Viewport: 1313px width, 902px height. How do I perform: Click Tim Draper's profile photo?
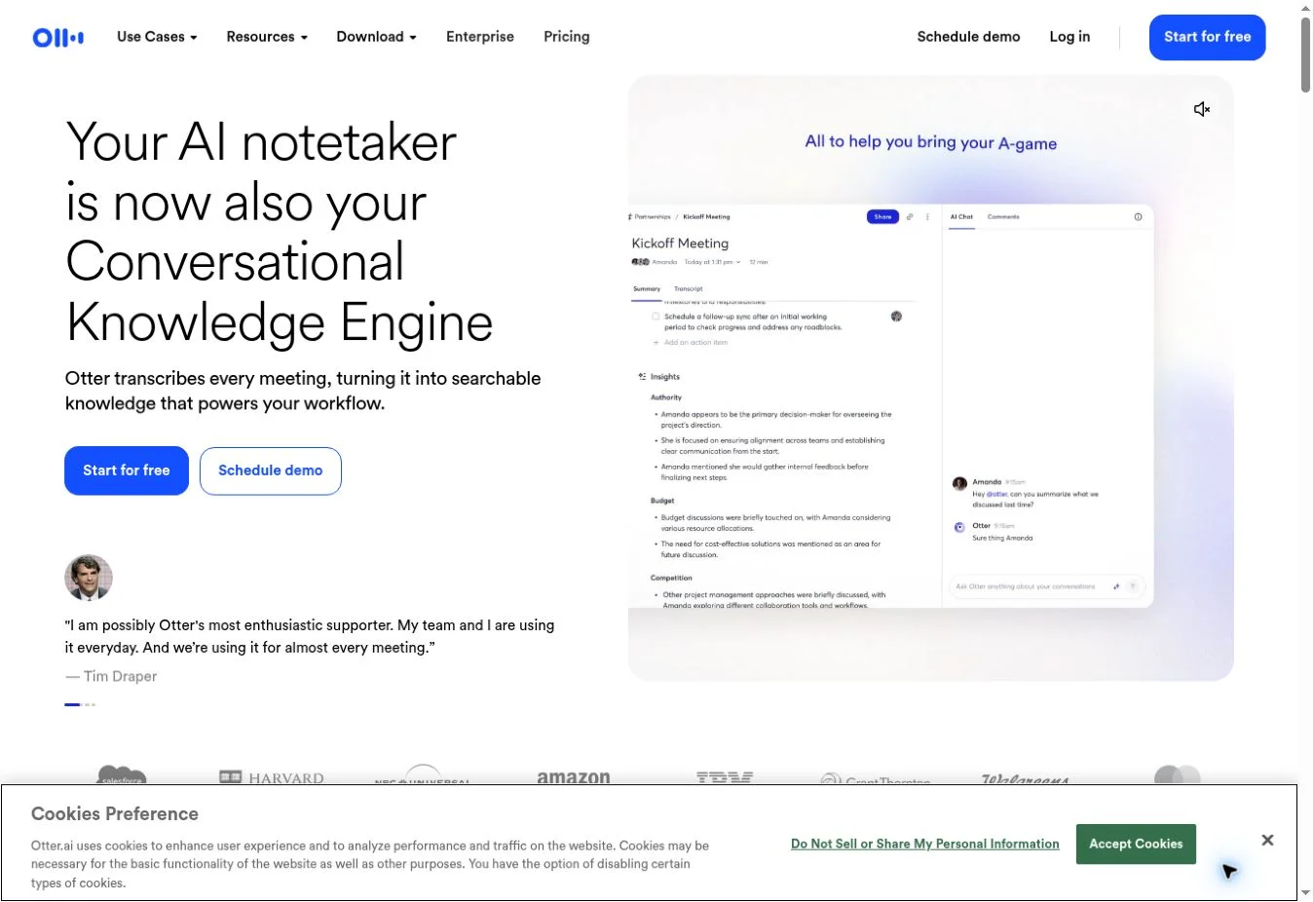tap(89, 578)
